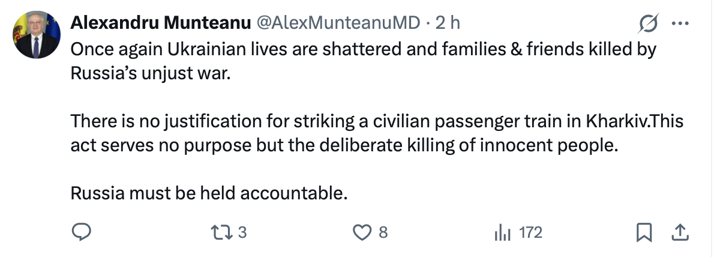Viewport: 720px width, 257px height.
Task: Click the '2 h' timestamp
Action: click(x=448, y=23)
